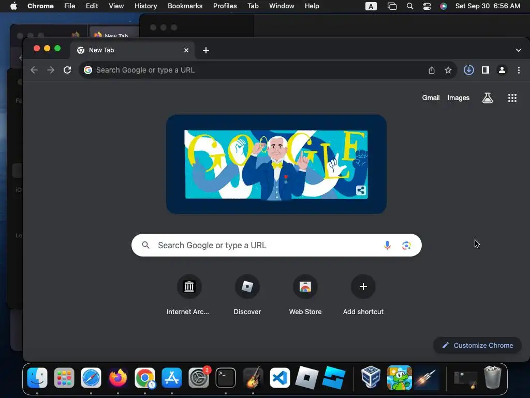Open the profile avatar icon
Screen dimensions: 530x398
point(502,70)
